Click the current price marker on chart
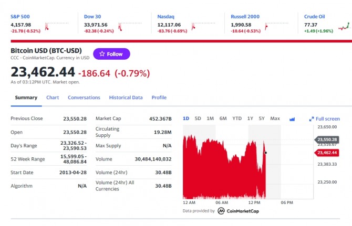Screen dimensions: 352x226 (x=265, y=153)
